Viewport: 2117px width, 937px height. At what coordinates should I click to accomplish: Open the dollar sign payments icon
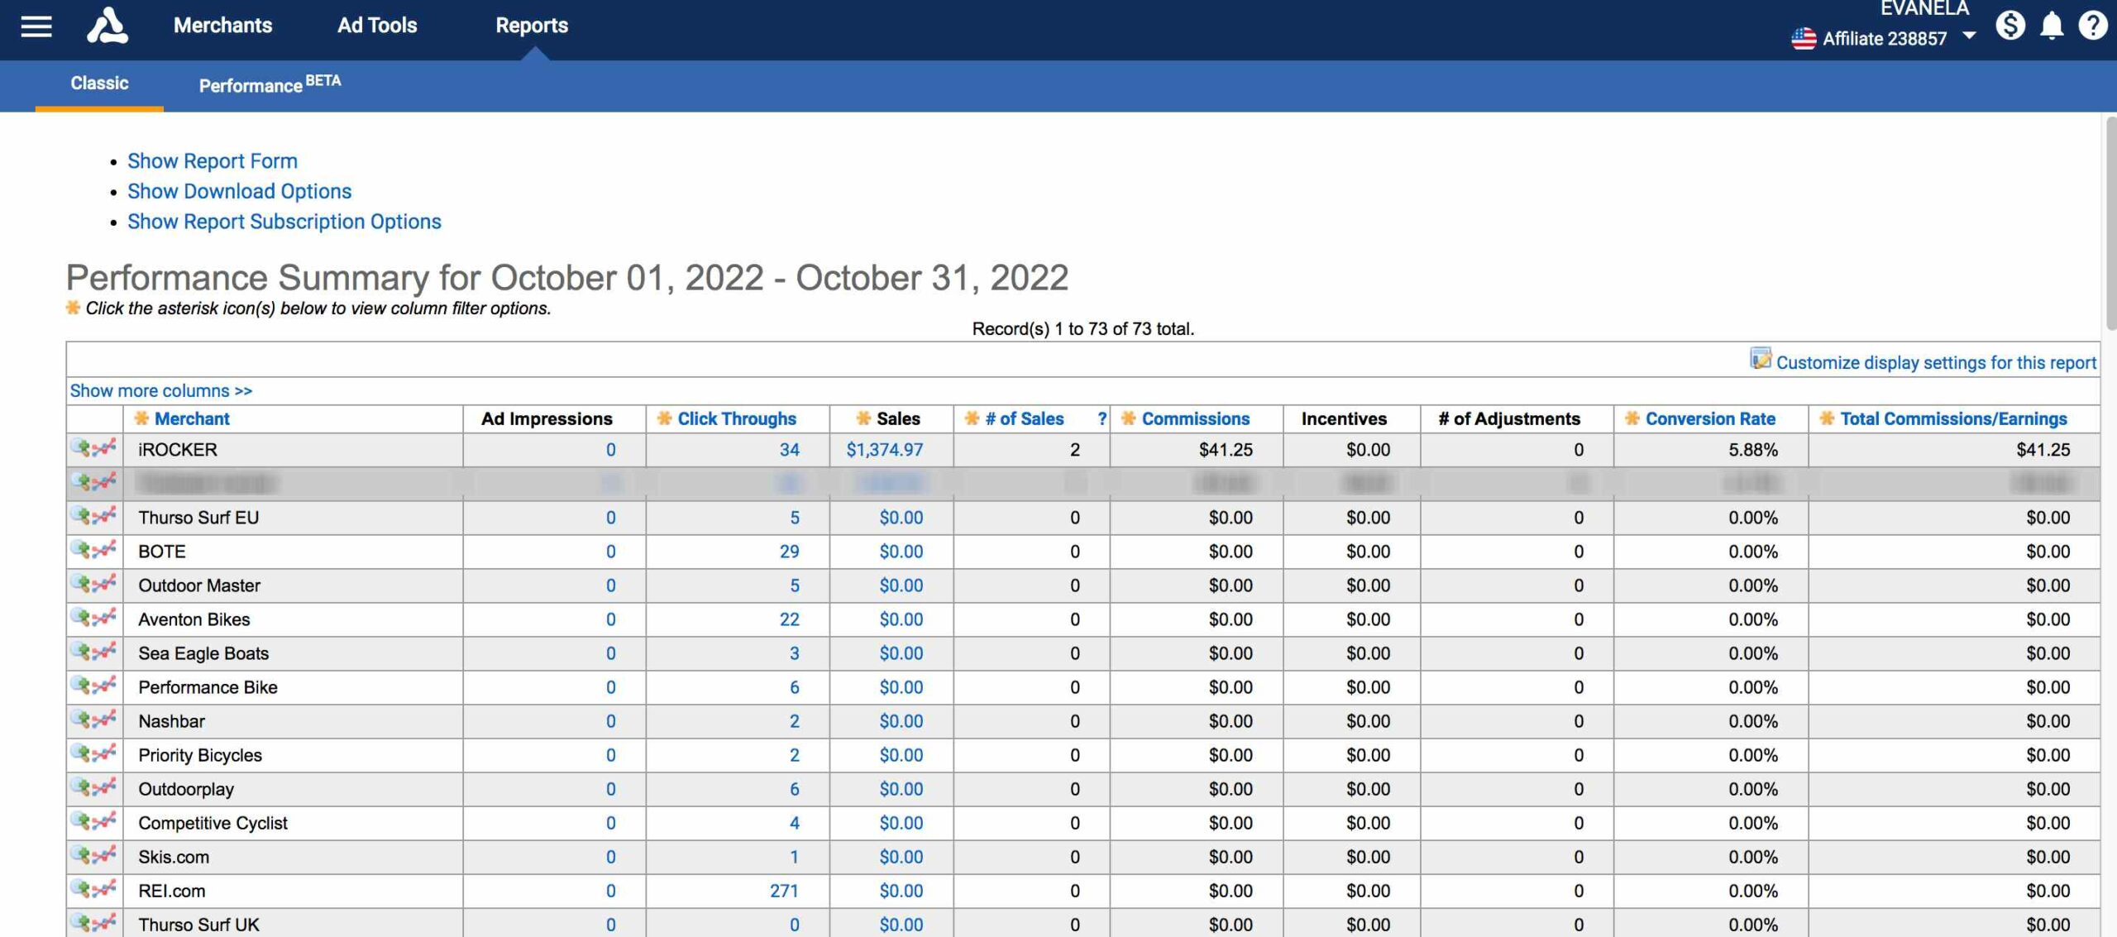coord(2010,26)
